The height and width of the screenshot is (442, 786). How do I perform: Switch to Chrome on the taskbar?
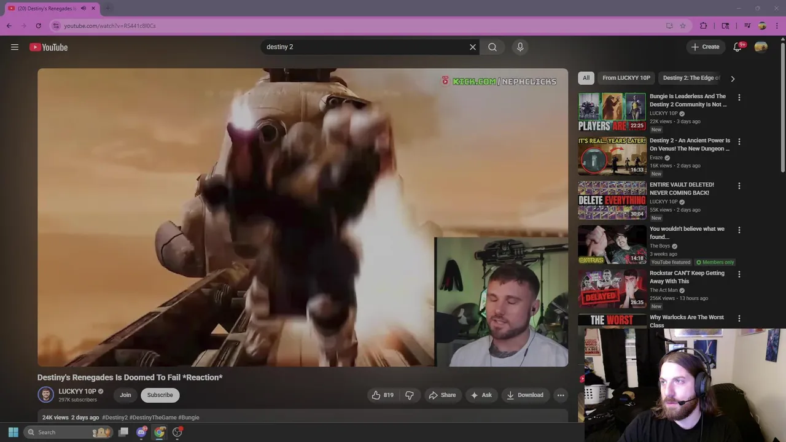point(159,432)
